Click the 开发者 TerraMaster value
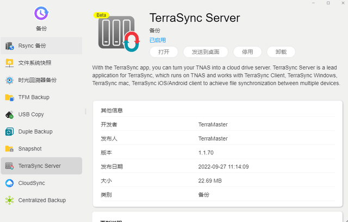Viewport: 348px width, 222px height. tap(213, 124)
